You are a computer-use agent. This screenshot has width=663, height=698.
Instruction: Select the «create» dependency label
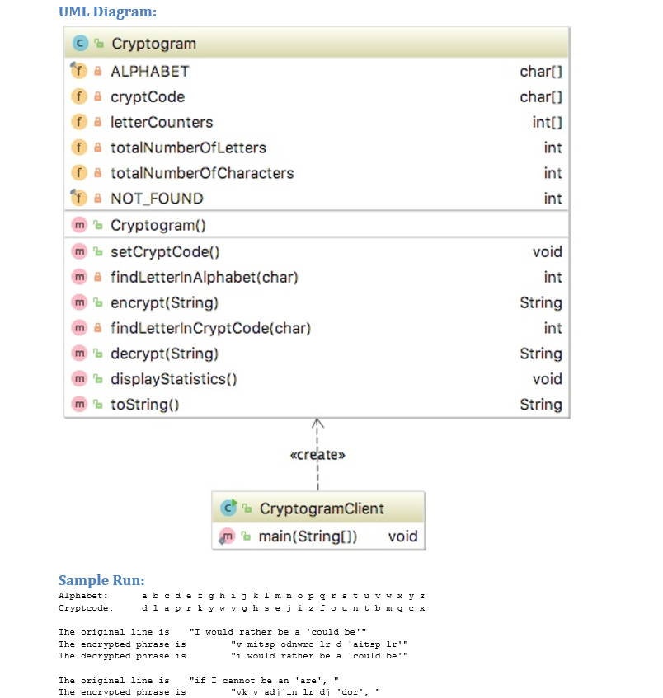[x=317, y=454]
